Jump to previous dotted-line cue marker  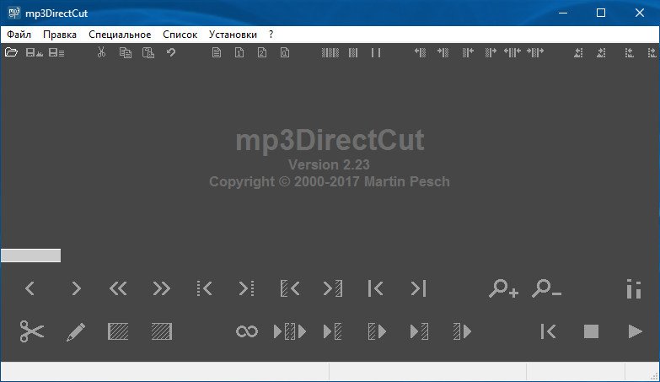tap(205, 288)
